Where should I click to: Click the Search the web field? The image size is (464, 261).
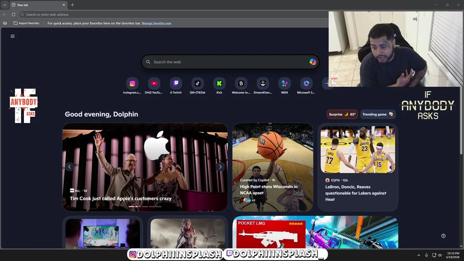230,62
